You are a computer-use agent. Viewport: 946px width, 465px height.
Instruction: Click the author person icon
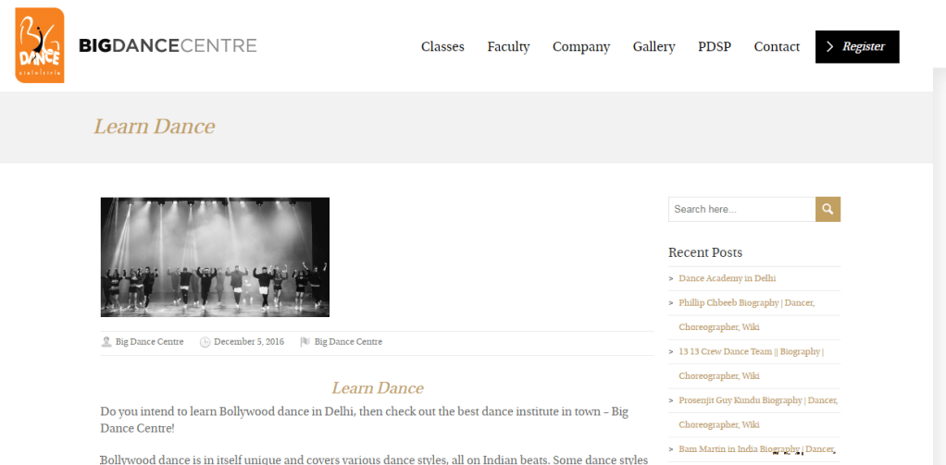(x=106, y=342)
